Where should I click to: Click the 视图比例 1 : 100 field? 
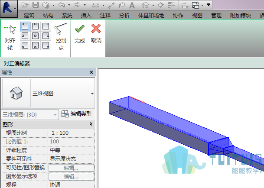71,133
